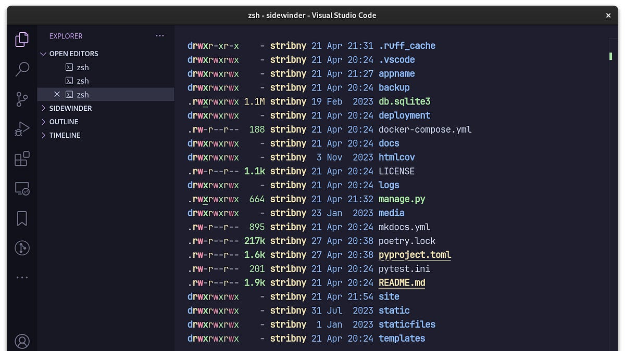Click permissions drwxr-xr-x of .ruff_cache
This screenshot has width=625, height=351.
[213, 46]
